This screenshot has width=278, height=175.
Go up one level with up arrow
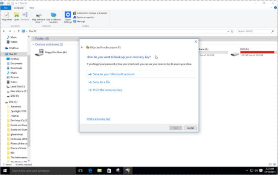(x=18, y=31)
